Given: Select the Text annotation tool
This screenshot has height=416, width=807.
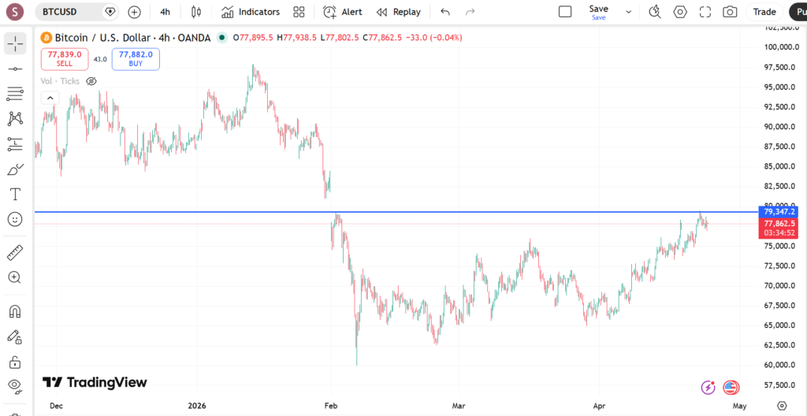Looking at the screenshot, I should pos(15,194).
